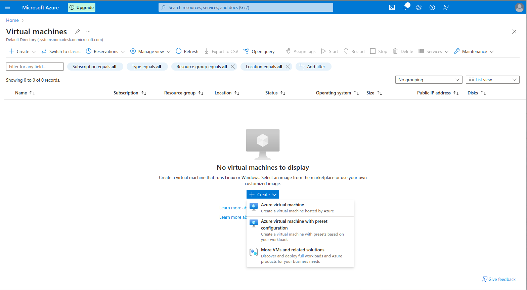Open the portal hamburger menu
The width and height of the screenshot is (527, 290).
point(7,7)
